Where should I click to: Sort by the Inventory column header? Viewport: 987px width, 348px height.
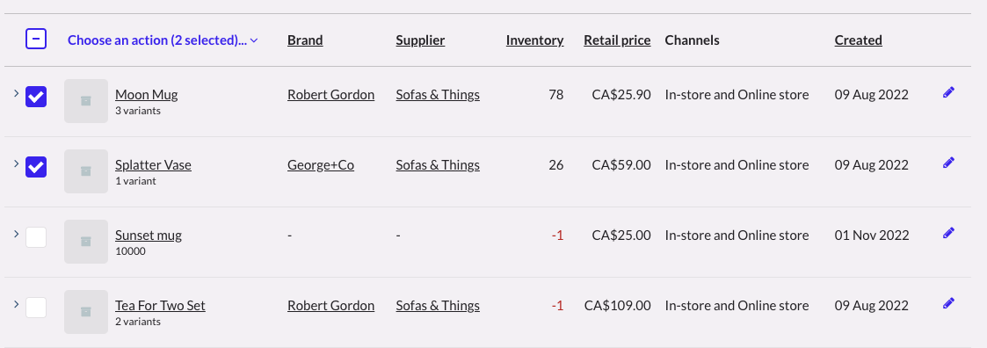(x=534, y=40)
